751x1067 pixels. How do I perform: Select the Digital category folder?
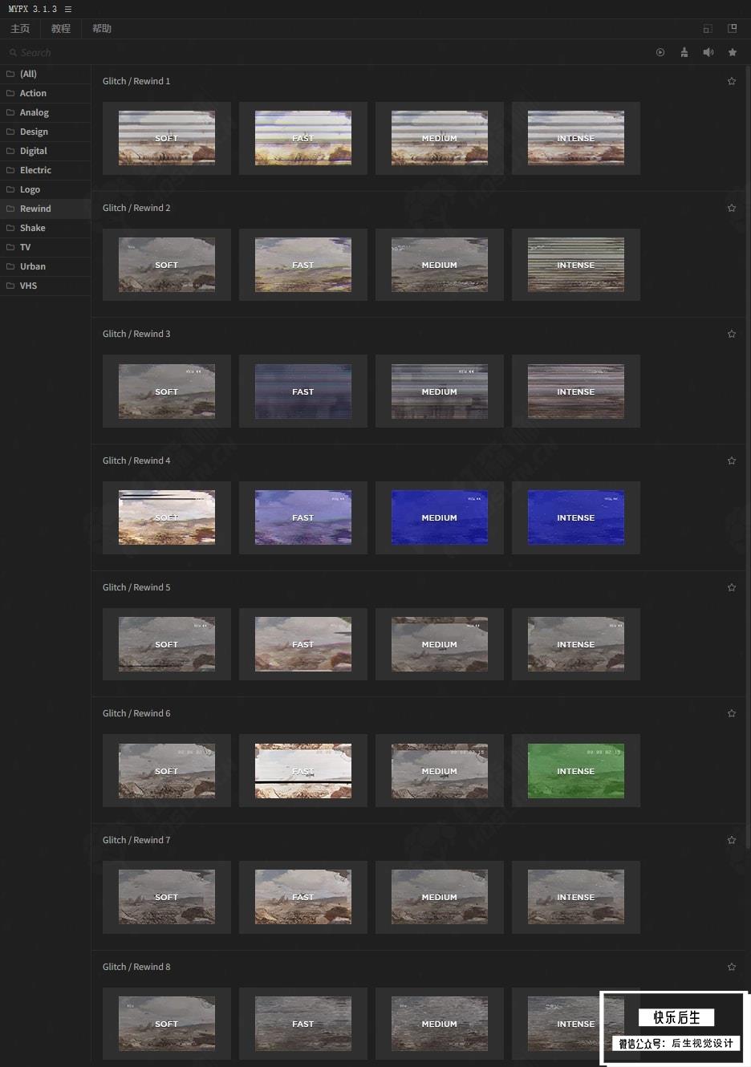tap(45, 151)
